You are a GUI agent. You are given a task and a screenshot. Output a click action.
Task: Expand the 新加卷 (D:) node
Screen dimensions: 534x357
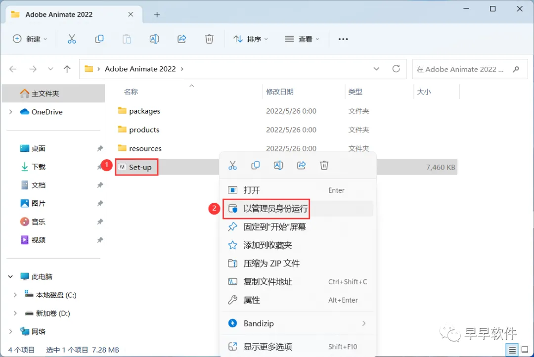pos(15,313)
